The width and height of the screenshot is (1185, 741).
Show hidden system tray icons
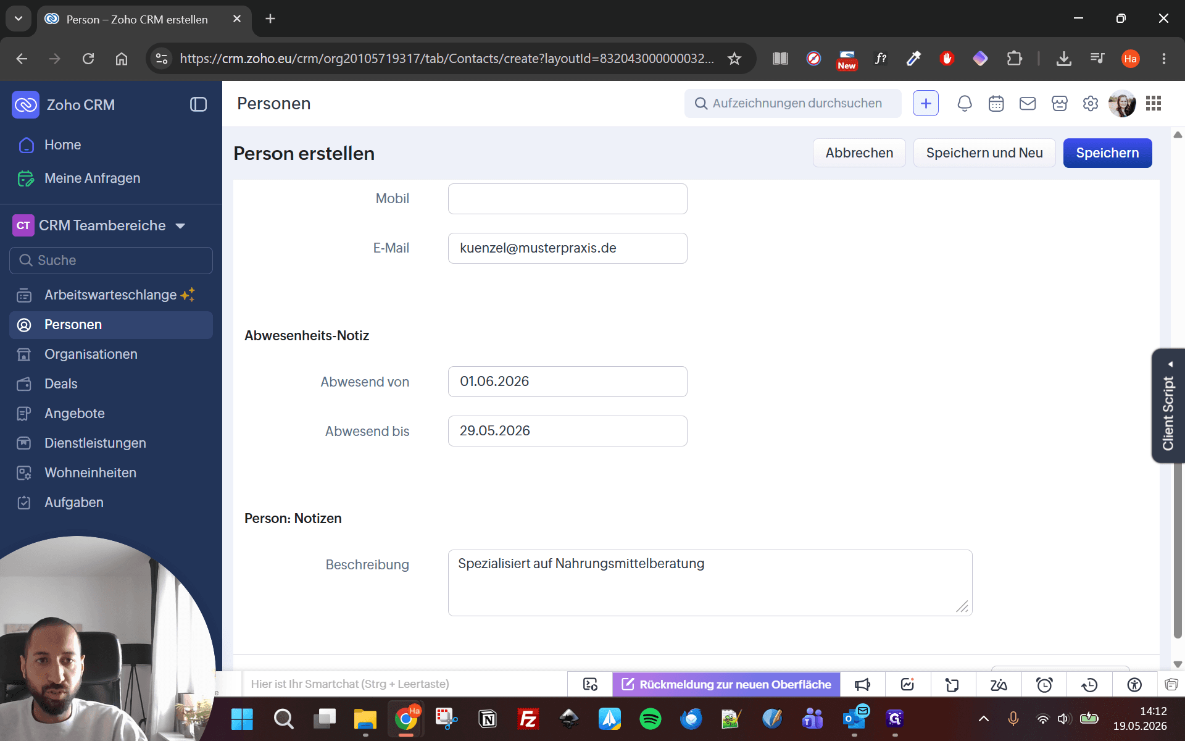click(x=984, y=719)
